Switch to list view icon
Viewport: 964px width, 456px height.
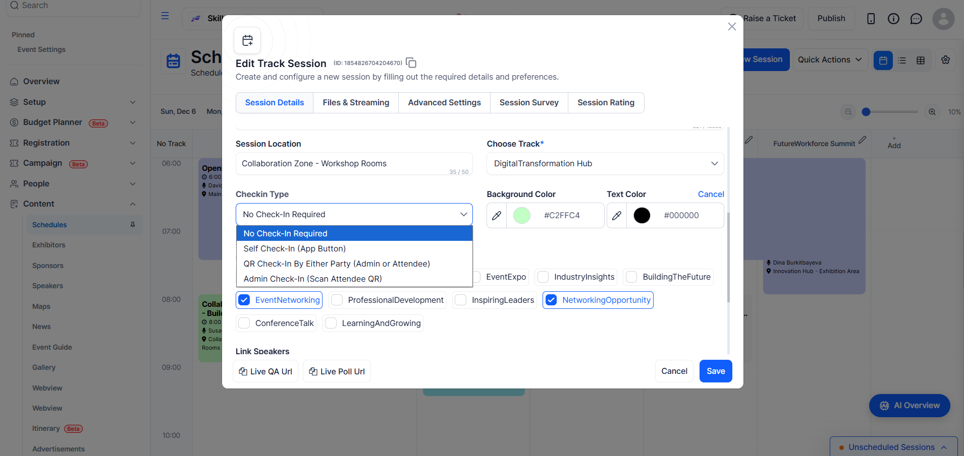click(x=902, y=60)
